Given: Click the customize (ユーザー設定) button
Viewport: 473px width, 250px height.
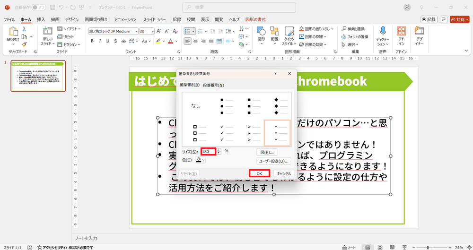Looking at the screenshot, I should click(274, 161).
